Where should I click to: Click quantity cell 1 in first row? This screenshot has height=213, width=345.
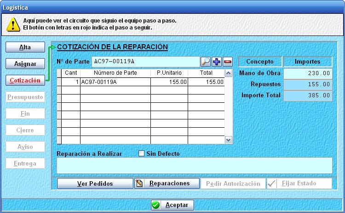point(71,82)
